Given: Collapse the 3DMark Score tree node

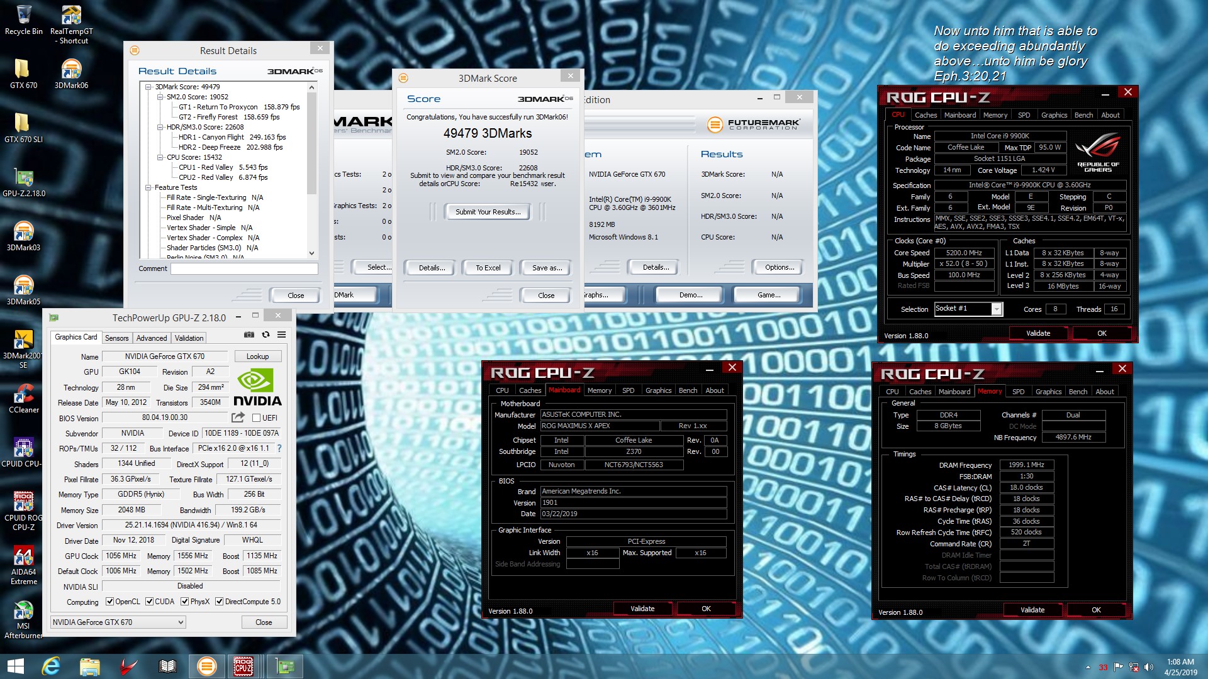Looking at the screenshot, I should (148, 87).
